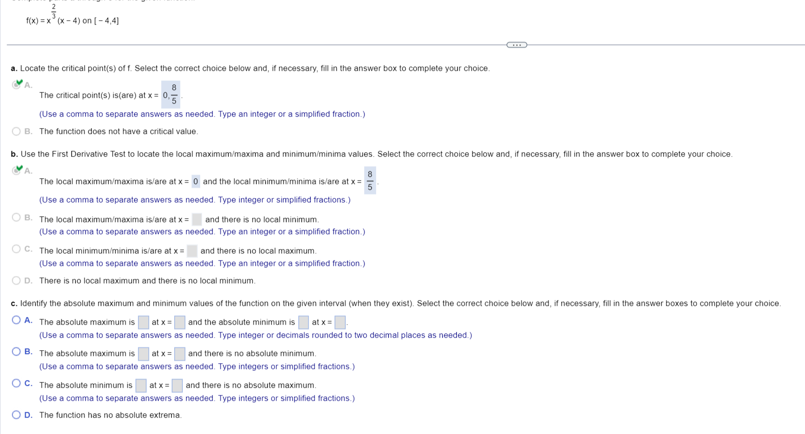This screenshot has height=434, width=805.
Task: Expand the collapsed section with the ellipsis pill
Action: pyautogui.click(x=517, y=45)
